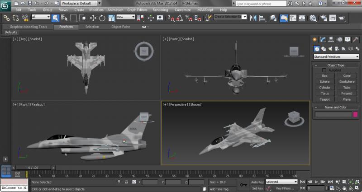Open the Hierarchy command panel tab
This screenshot has width=362, height=192.
point(331,39)
